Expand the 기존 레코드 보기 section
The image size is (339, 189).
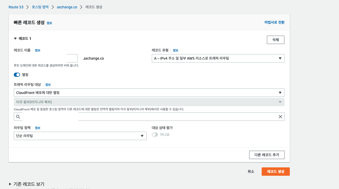[10, 184]
